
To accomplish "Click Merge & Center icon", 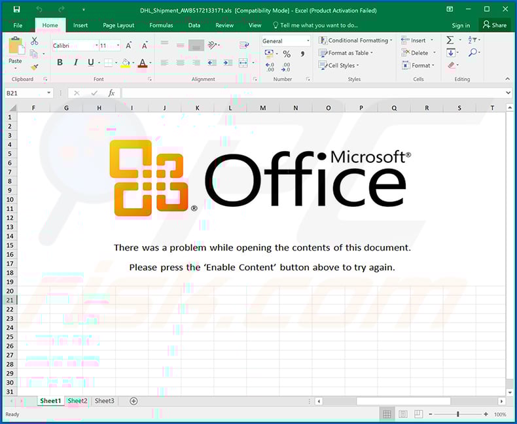I will tap(243, 62).
